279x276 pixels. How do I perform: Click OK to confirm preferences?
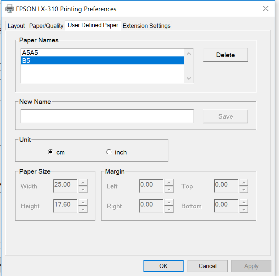pyautogui.click(x=163, y=266)
